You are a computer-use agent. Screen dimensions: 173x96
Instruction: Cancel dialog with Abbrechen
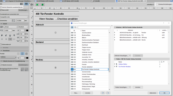(x=153, y=93)
